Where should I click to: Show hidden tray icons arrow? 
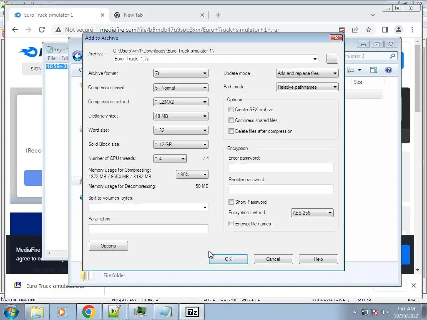coord(354,312)
